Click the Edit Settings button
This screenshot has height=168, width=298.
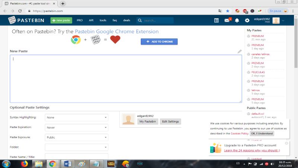(171, 122)
